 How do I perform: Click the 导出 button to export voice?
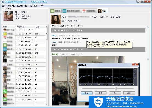[x=129, y=93]
